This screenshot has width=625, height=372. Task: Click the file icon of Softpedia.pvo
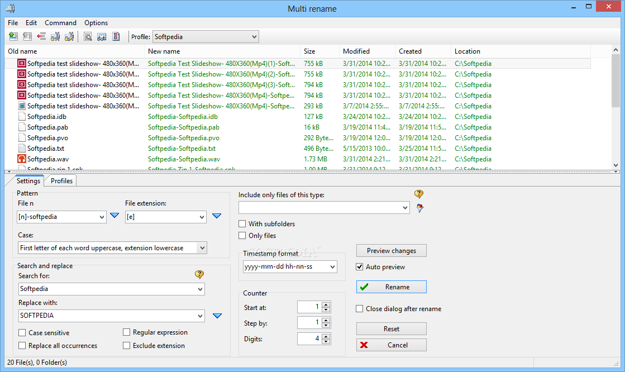pos(22,138)
